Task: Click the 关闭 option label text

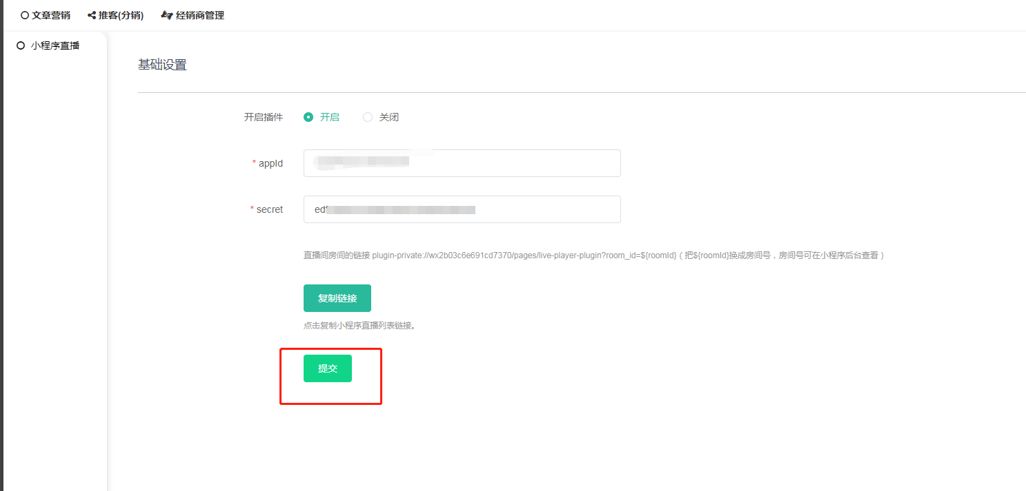Action: [389, 117]
